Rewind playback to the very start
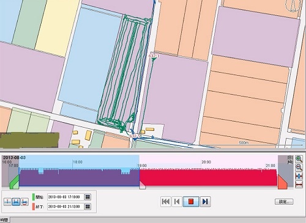The image size is (306, 223). pyautogui.click(x=166, y=202)
